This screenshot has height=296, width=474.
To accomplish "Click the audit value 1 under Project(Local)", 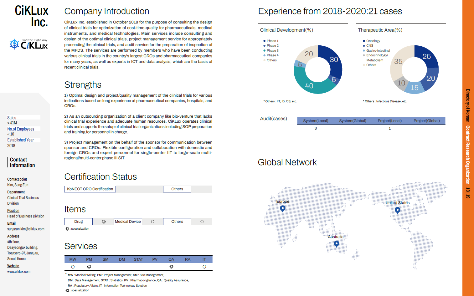I will (389, 128).
